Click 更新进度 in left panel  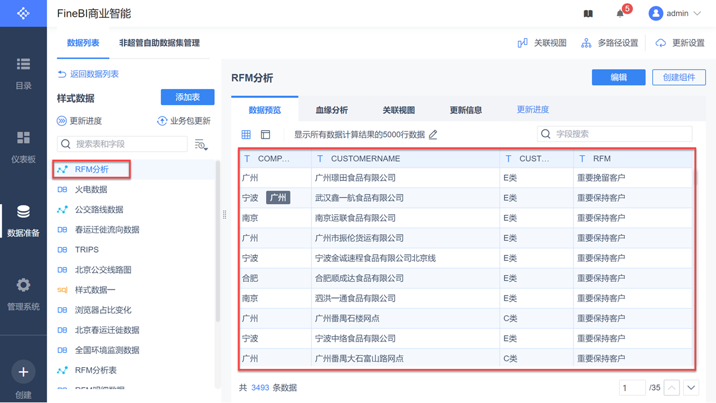tap(79, 121)
